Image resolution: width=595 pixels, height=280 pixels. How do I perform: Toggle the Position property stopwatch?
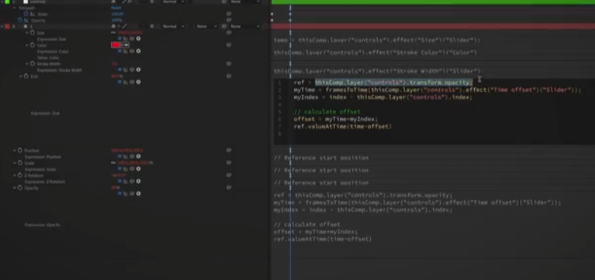(x=20, y=151)
